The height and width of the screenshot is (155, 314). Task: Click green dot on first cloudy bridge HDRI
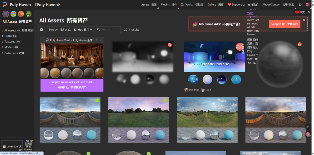(97, 101)
